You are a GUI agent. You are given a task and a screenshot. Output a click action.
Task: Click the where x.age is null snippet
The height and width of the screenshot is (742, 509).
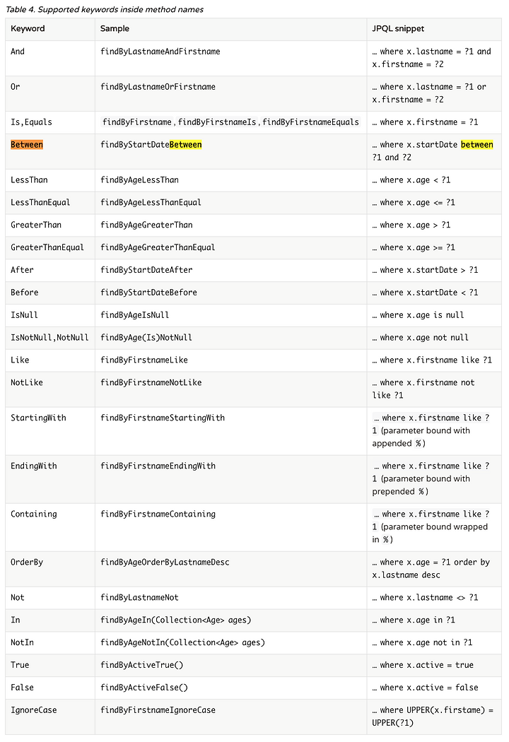(418, 315)
